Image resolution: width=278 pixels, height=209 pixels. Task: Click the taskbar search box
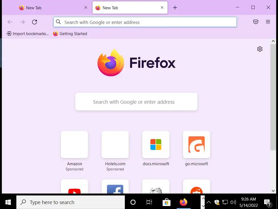tap(71, 202)
